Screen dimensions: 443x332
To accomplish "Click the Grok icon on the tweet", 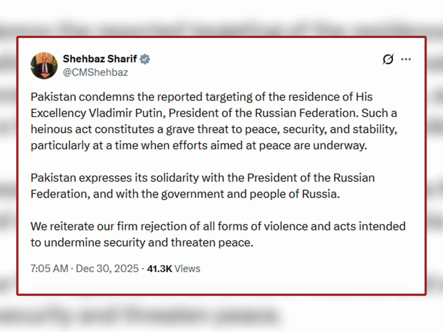I will click(x=388, y=59).
